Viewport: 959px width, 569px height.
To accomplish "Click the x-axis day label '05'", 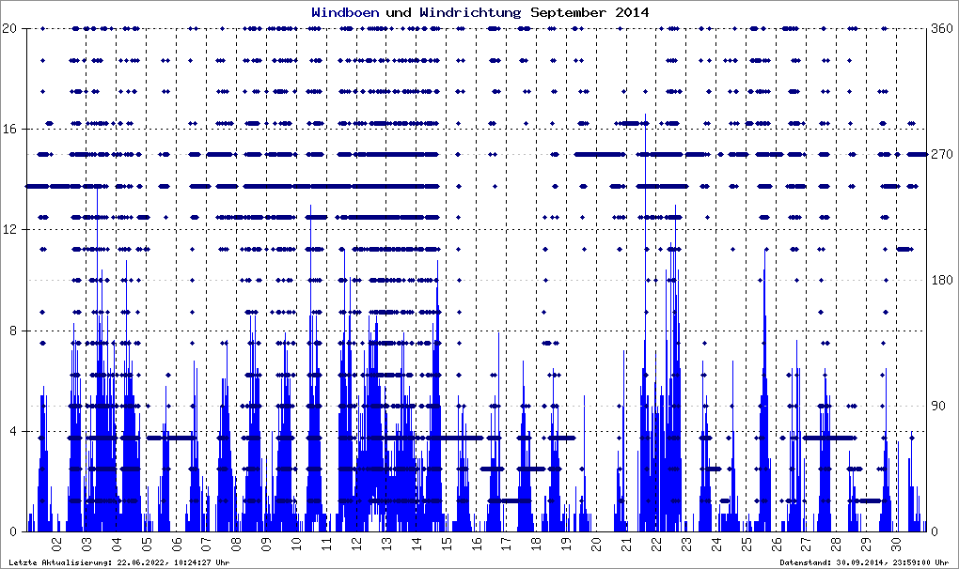I will [146, 544].
